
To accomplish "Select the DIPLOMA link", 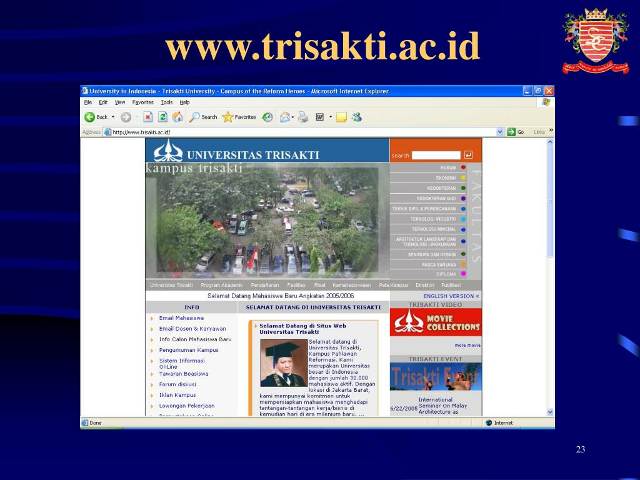I will 446,274.
